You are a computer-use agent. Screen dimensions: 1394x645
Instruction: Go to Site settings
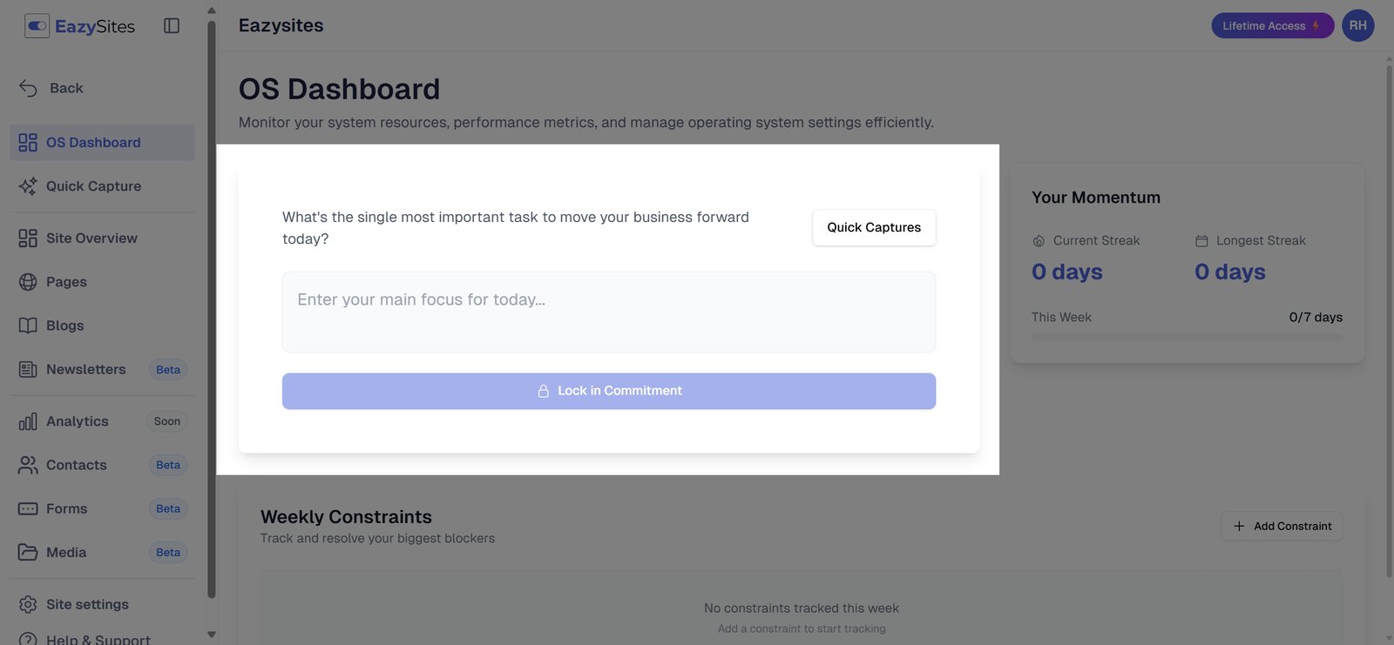87,605
